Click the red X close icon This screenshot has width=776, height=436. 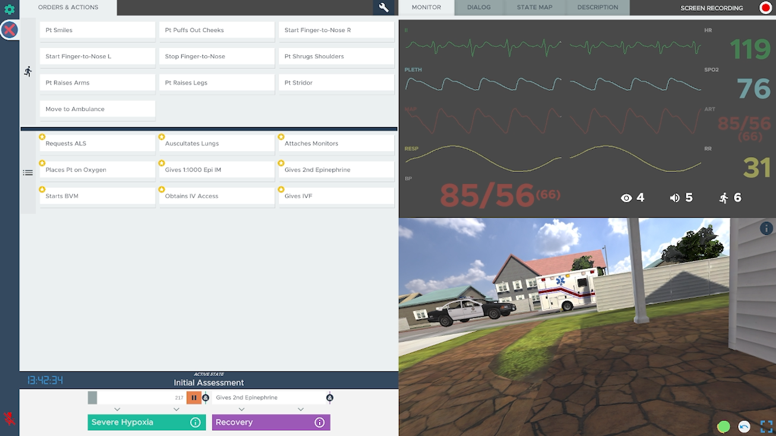9,30
